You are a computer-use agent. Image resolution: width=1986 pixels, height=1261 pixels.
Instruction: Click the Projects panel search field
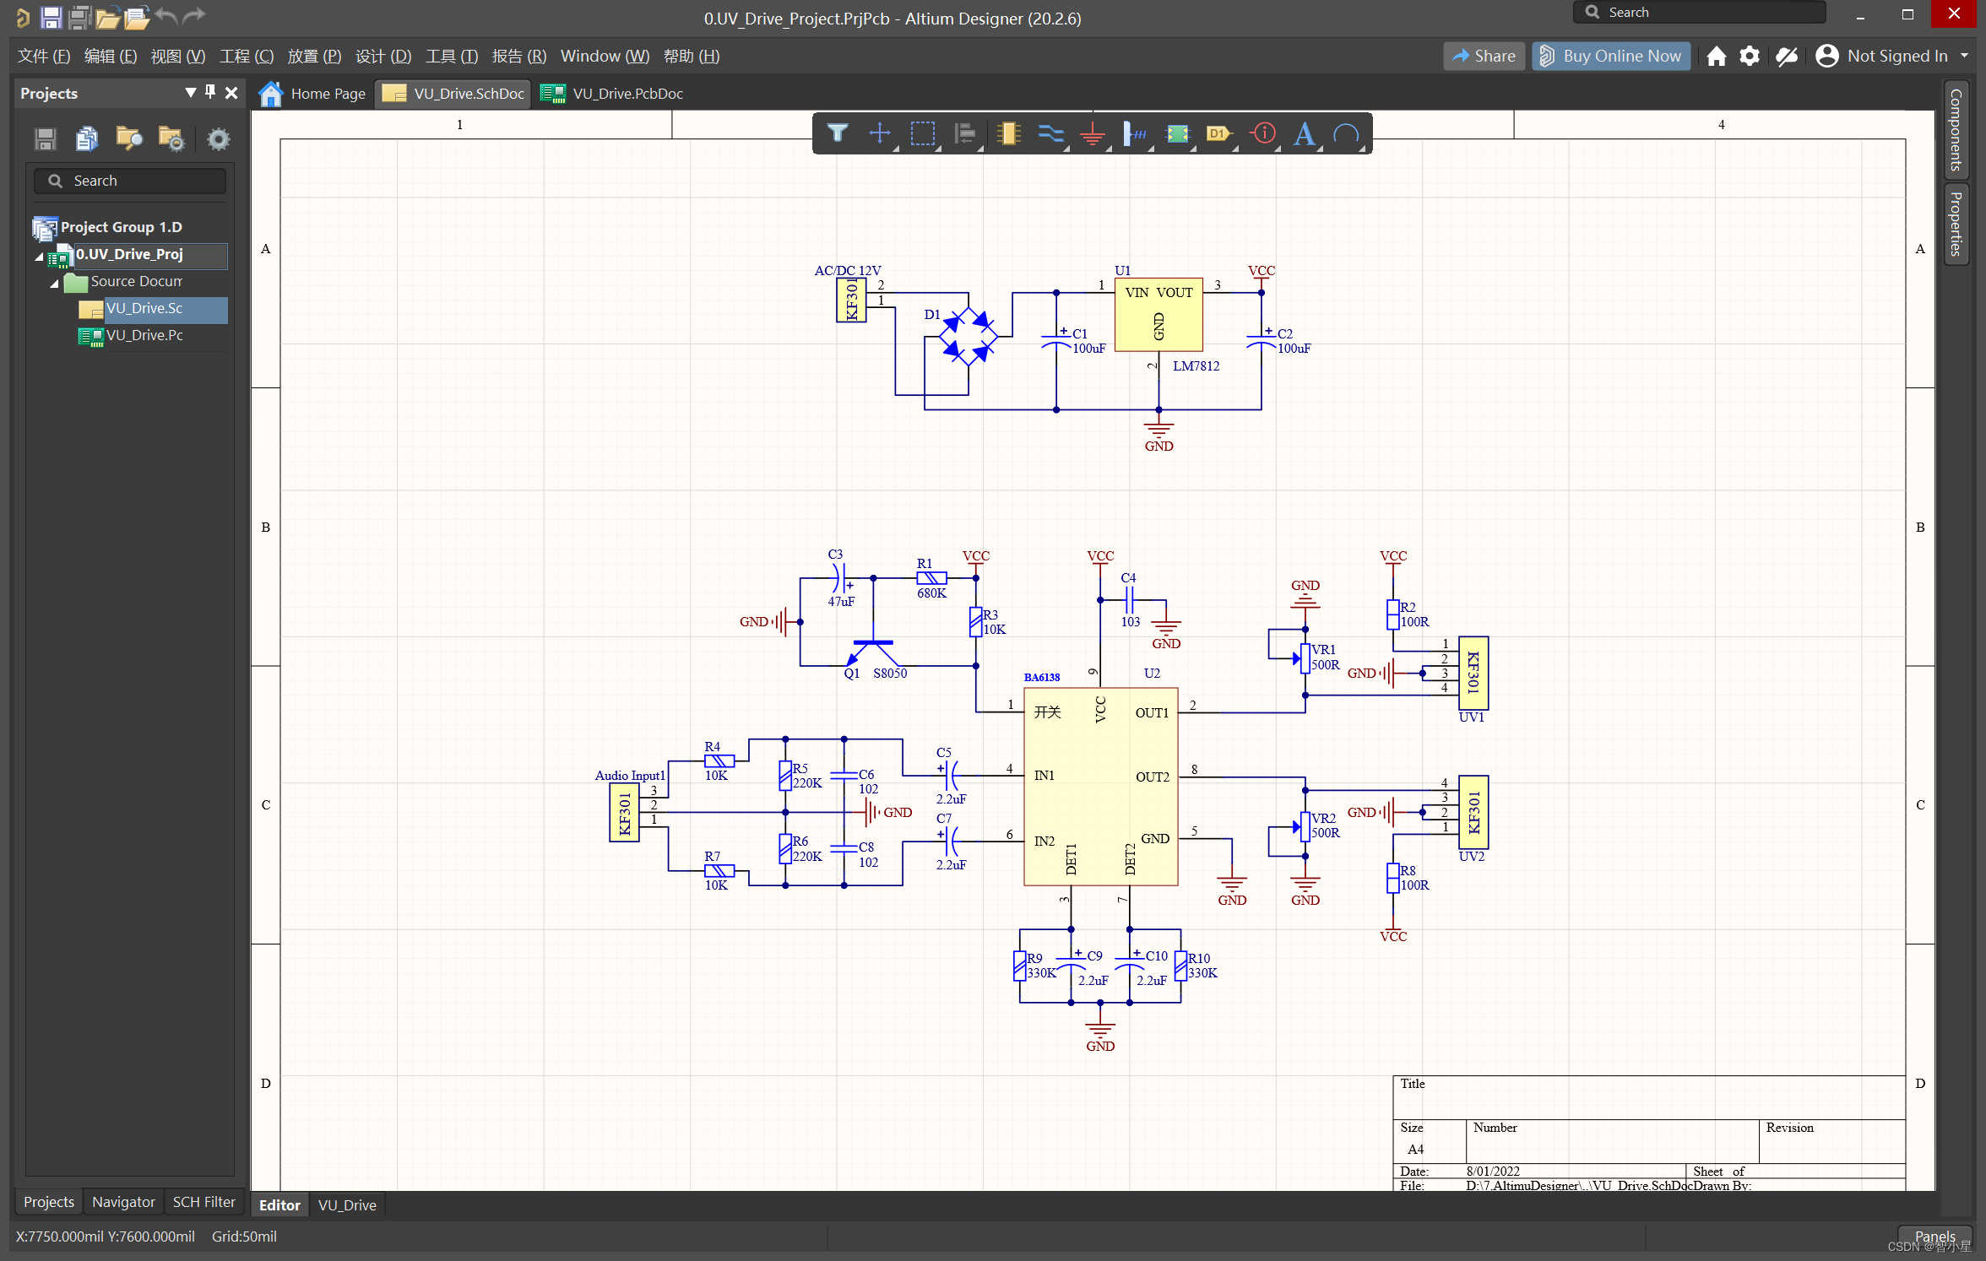(x=131, y=181)
